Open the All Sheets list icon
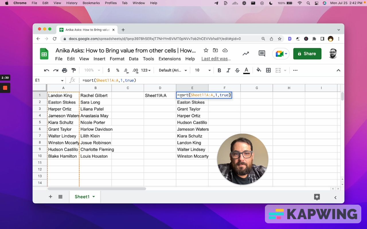367x229 pixels. tap(60, 197)
